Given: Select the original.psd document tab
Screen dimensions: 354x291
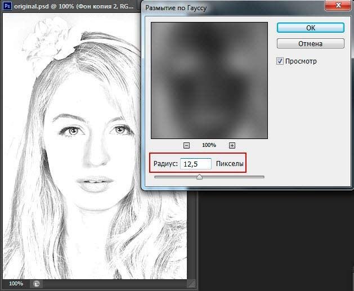Looking at the screenshot, I should point(73,6).
